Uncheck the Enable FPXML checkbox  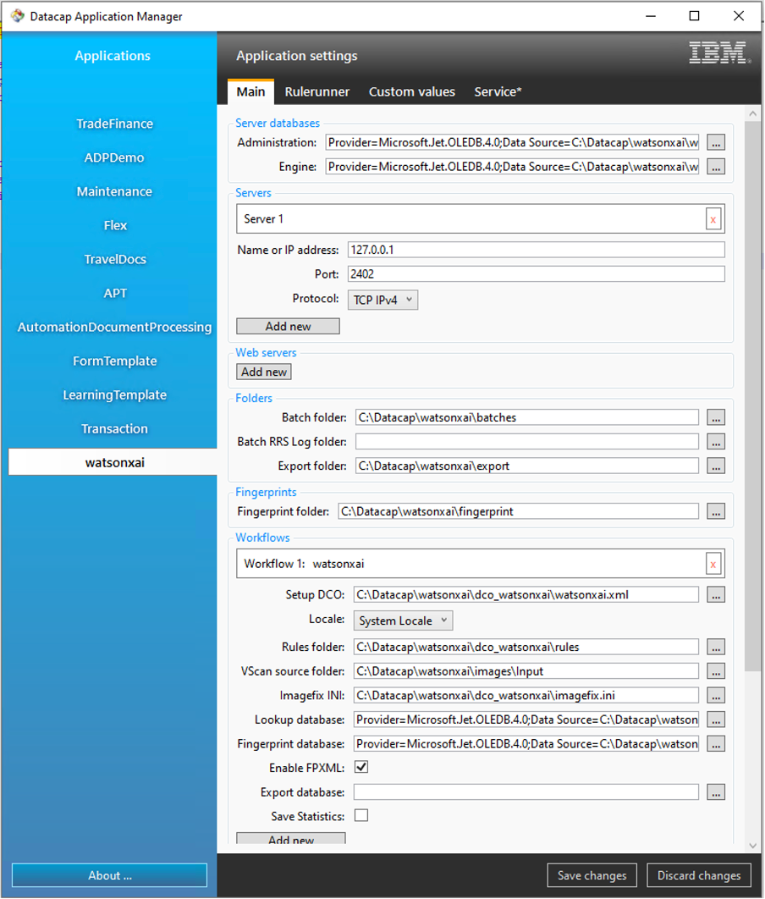pos(361,767)
